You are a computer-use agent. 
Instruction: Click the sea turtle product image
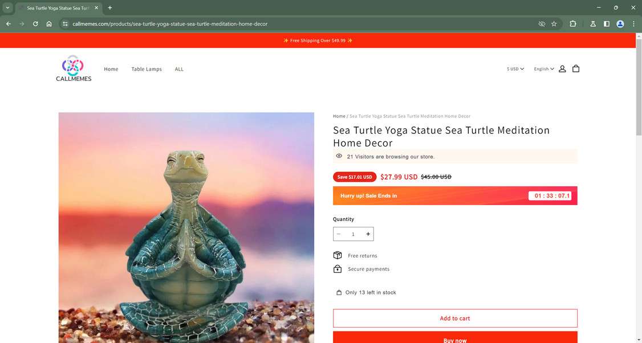tap(186, 228)
